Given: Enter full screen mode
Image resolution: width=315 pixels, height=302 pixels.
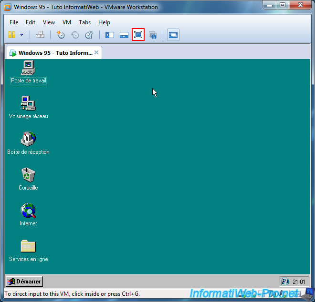Looking at the screenshot, I should coord(138,35).
